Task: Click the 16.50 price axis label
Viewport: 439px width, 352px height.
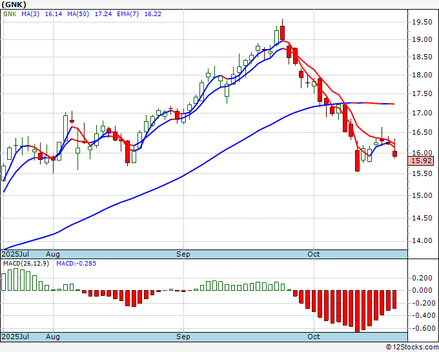Action: click(422, 132)
